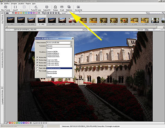Expand the Barra strumenti dropdown
This screenshot has width=165, height=128.
[x=71, y=43]
